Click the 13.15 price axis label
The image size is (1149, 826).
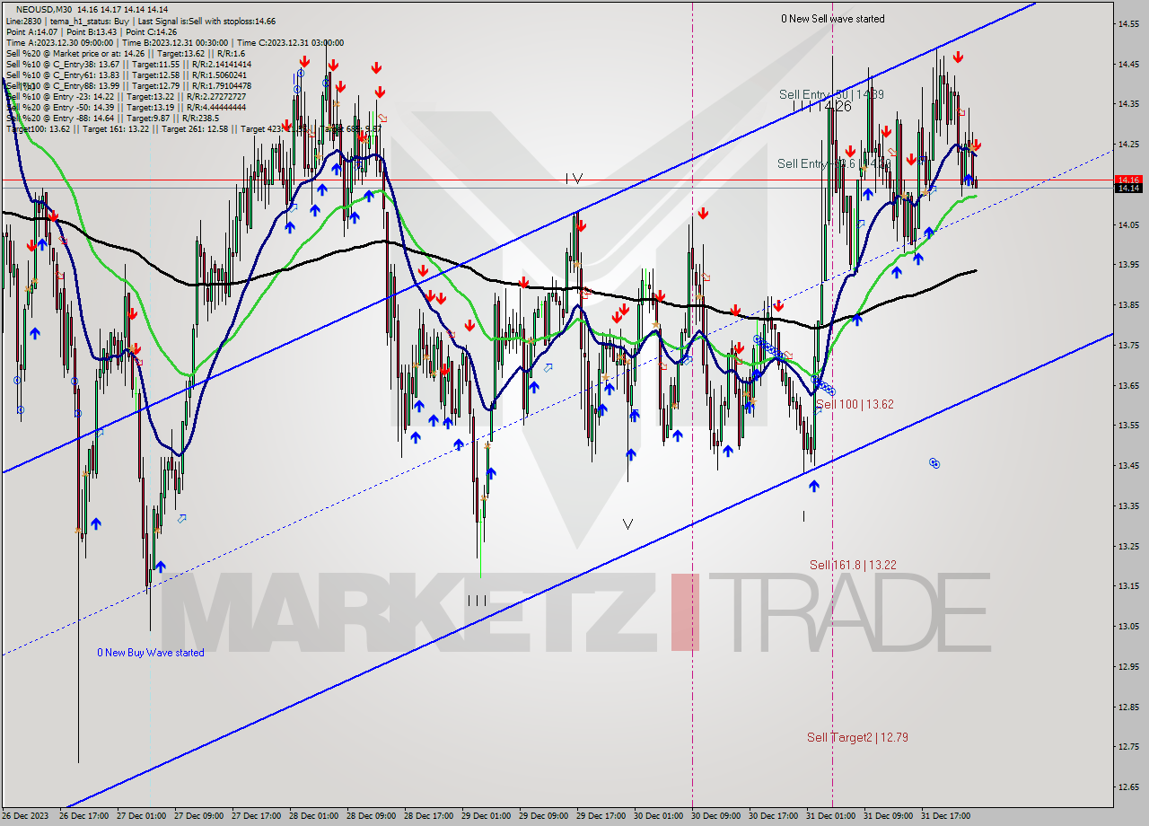pos(1129,586)
